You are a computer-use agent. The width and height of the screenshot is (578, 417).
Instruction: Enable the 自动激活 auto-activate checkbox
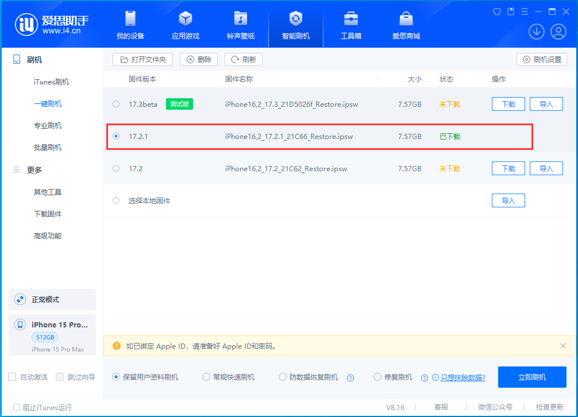[x=11, y=377]
